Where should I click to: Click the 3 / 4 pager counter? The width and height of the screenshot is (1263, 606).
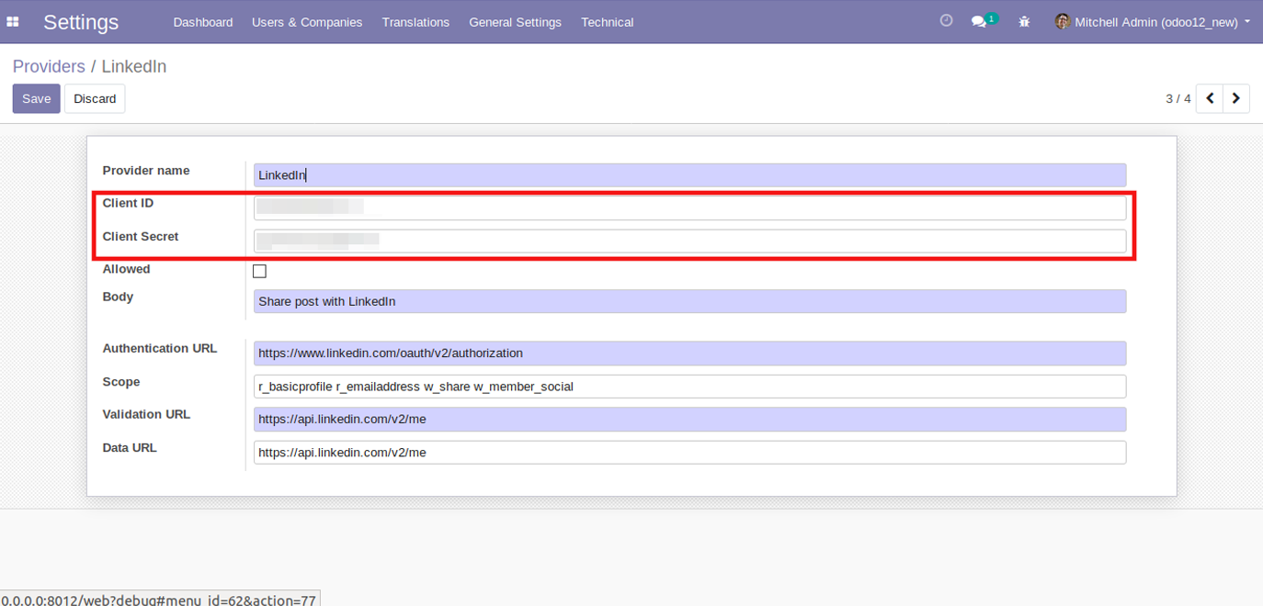tap(1178, 98)
